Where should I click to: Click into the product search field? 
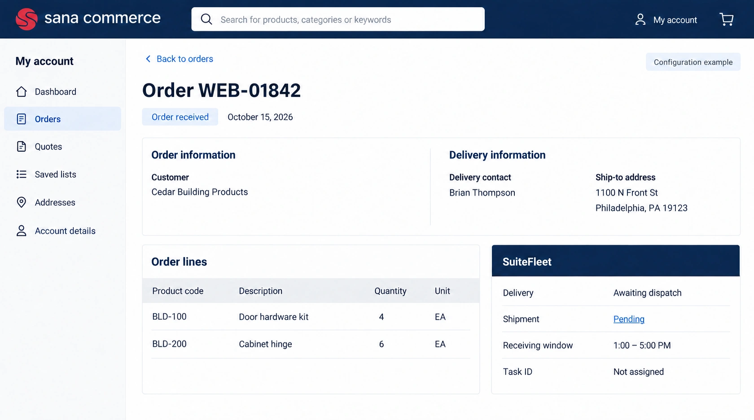pyautogui.click(x=338, y=19)
